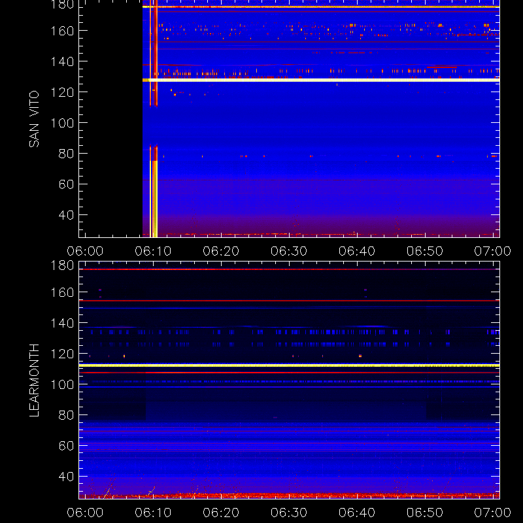The image size is (523, 523).
Task: Select 07:00 time label under San Vito plot
Action: [x=493, y=251]
